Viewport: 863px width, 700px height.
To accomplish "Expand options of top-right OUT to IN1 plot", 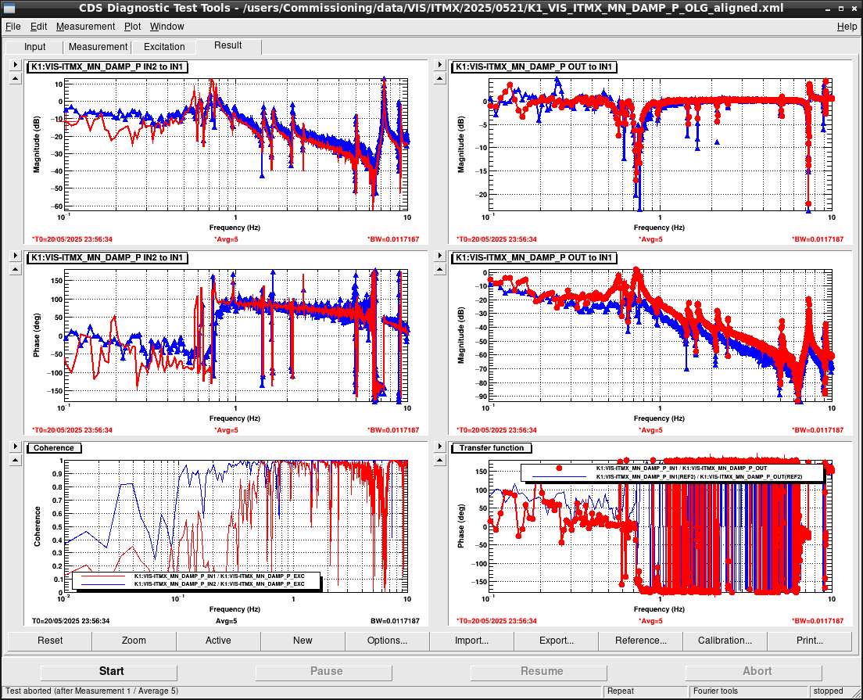I will click(439, 65).
